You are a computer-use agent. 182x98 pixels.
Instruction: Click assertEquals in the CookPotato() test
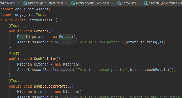click(x=44, y=70)
